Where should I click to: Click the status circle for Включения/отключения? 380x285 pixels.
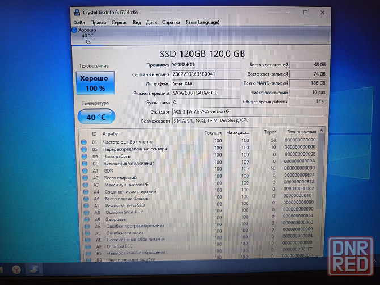pos(85,164)
